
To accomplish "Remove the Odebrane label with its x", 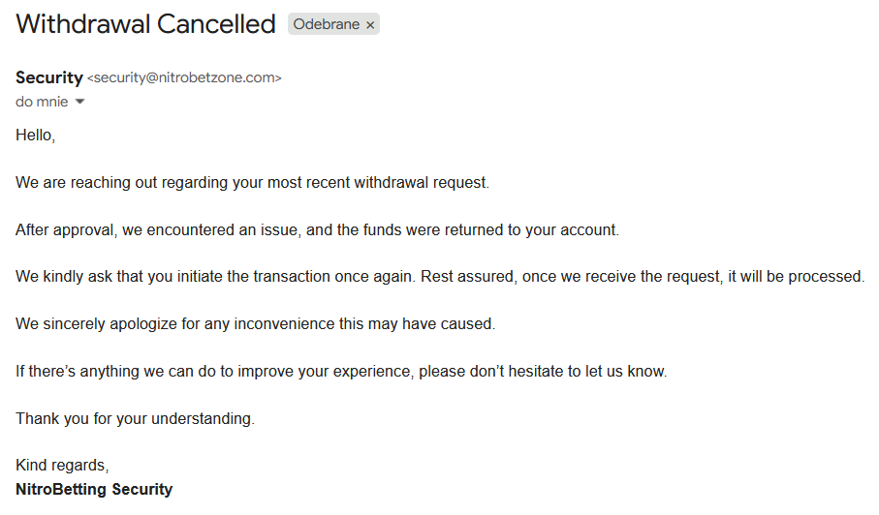I will tap(370, 25).
